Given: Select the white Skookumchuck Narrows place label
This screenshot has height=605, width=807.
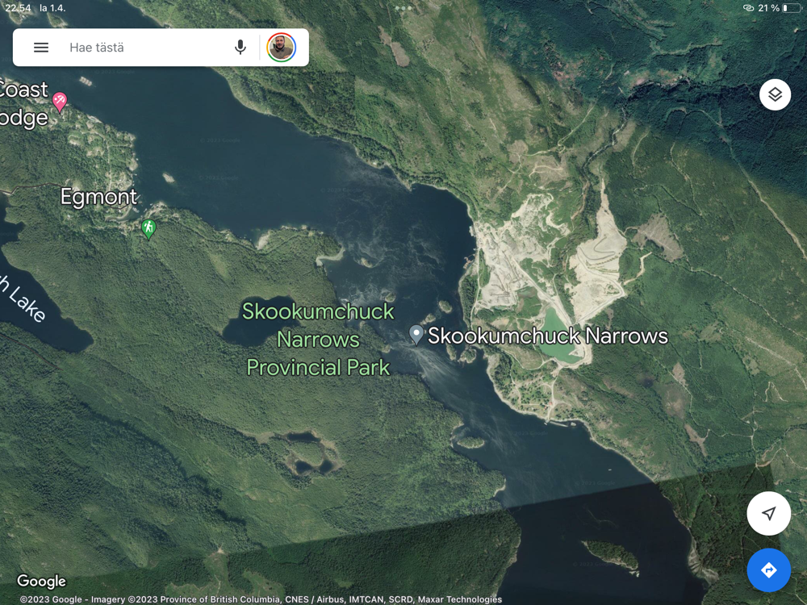Looking at the screenshot, I should (x=548, y=336).
